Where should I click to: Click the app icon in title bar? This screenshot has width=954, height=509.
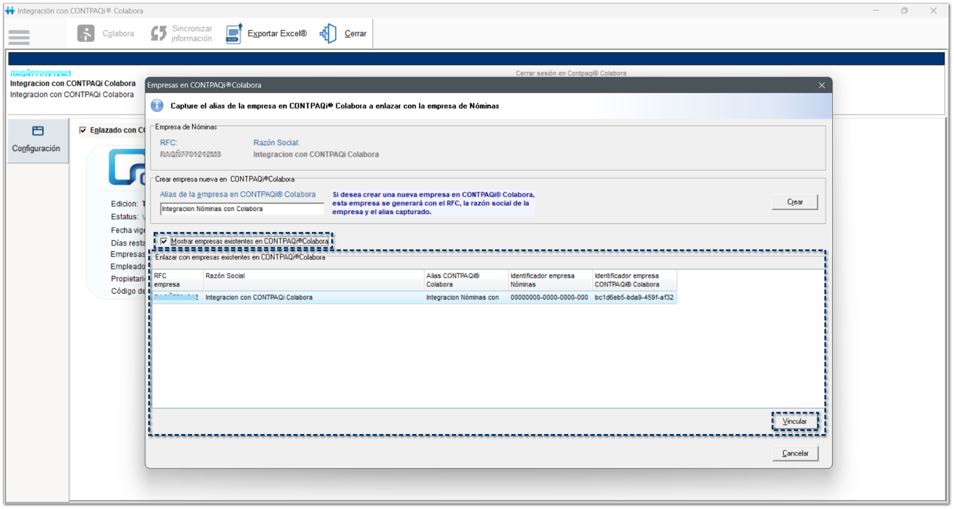coord(10,11)
